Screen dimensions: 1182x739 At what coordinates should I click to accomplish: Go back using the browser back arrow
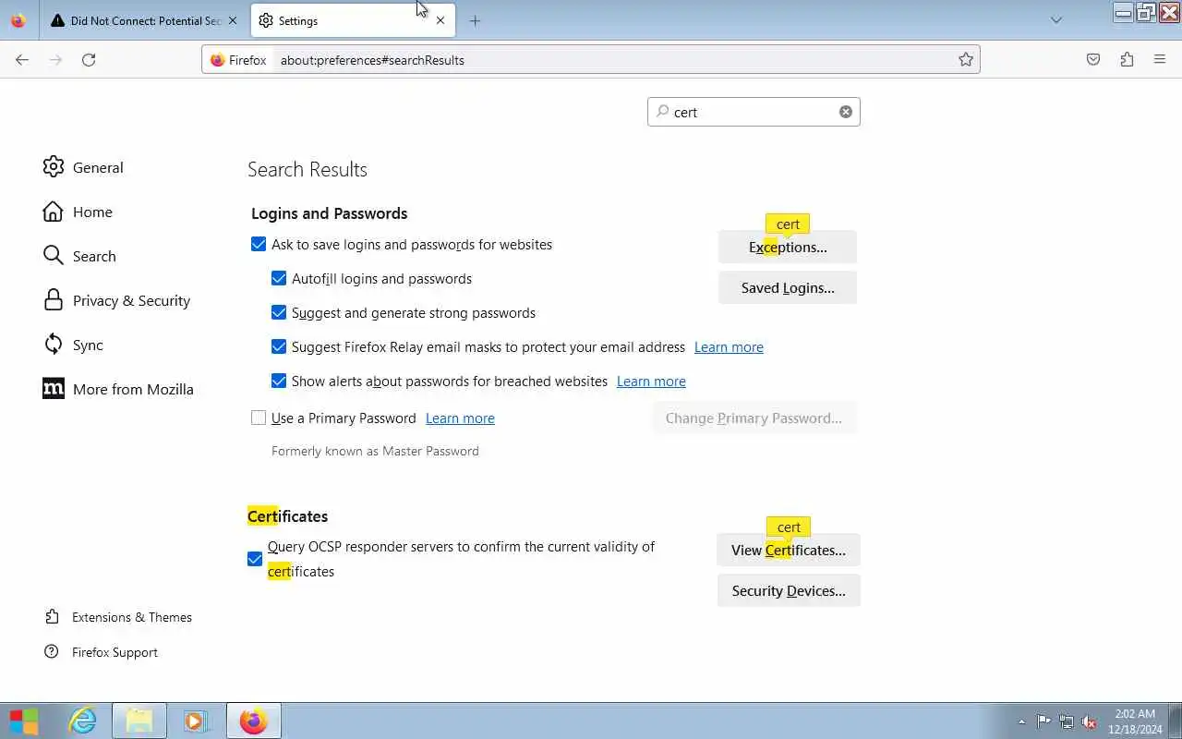point(22,60)
